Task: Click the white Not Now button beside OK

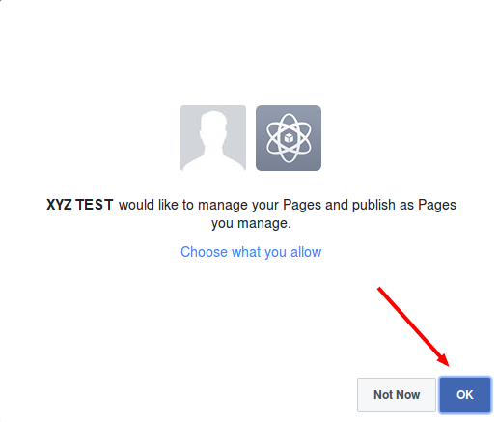Action: tap(397, 395)
